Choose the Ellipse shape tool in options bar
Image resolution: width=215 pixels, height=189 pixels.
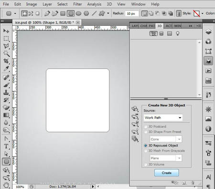coord(78,13)
